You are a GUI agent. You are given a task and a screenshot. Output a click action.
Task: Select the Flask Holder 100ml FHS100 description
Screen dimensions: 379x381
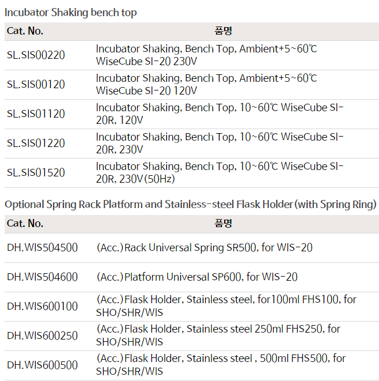(x=226, y=307)
